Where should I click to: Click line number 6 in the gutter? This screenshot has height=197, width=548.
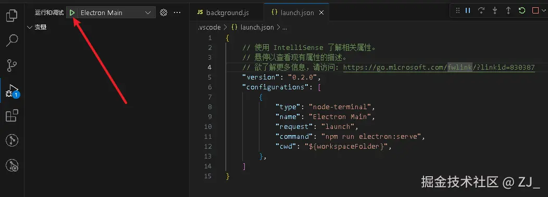coord(209,87)
